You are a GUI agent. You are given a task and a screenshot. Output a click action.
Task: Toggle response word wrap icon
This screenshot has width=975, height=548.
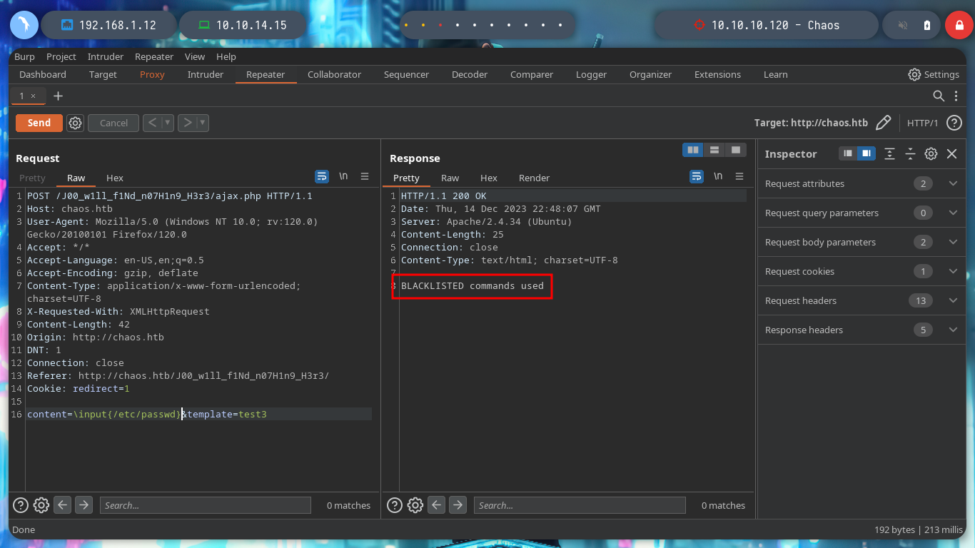pos(697,176)
